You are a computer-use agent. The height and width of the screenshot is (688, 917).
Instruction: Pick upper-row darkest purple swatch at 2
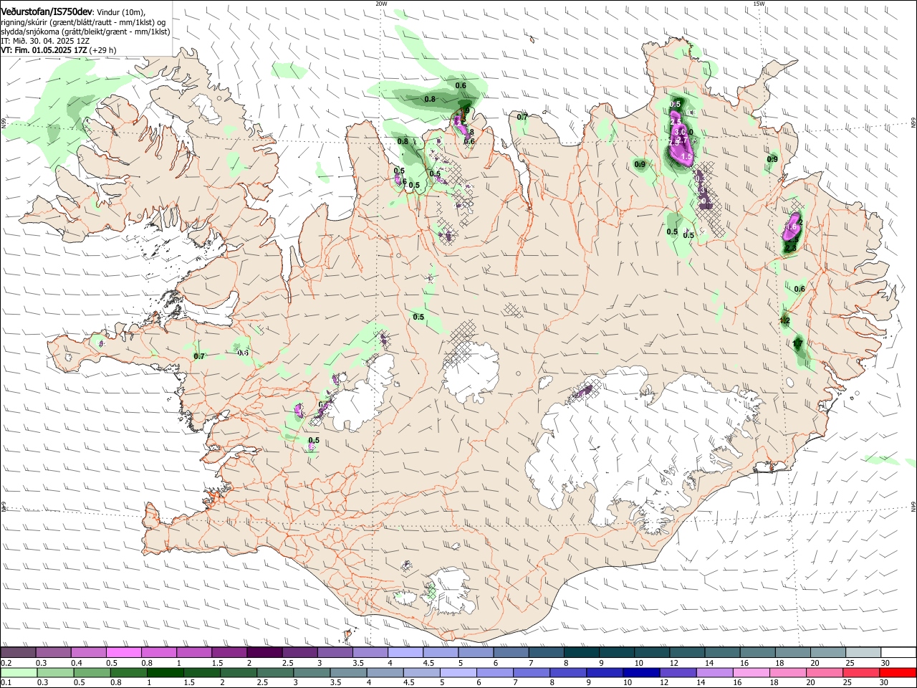pos(265,653)
